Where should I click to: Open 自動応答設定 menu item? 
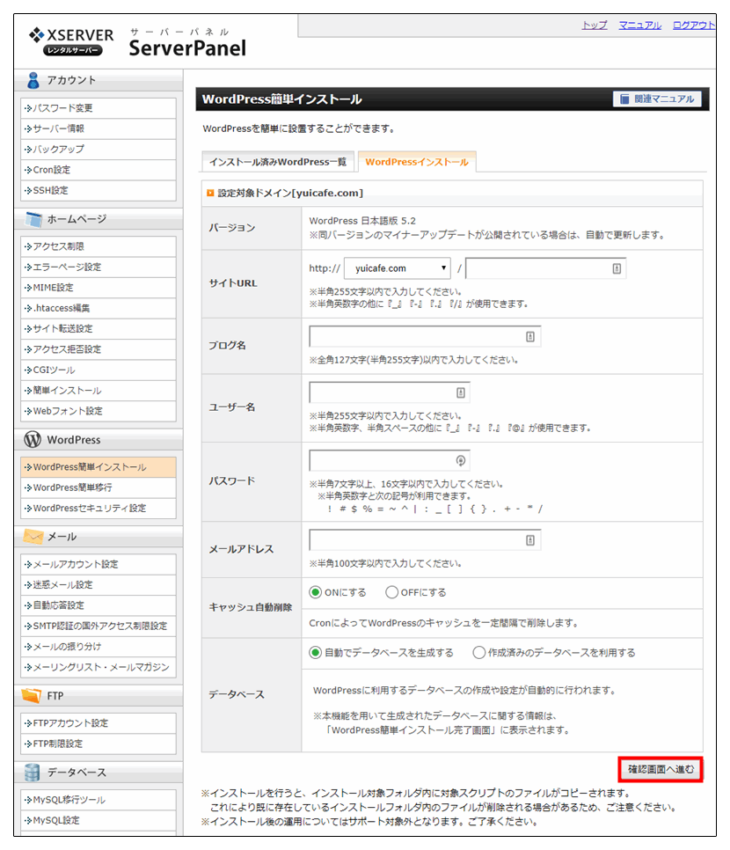click(x=99, y=605)
